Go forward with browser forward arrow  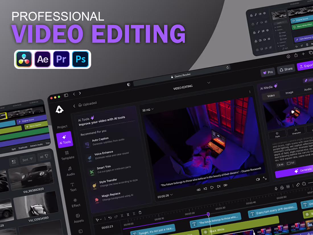[x=80, y=93]
